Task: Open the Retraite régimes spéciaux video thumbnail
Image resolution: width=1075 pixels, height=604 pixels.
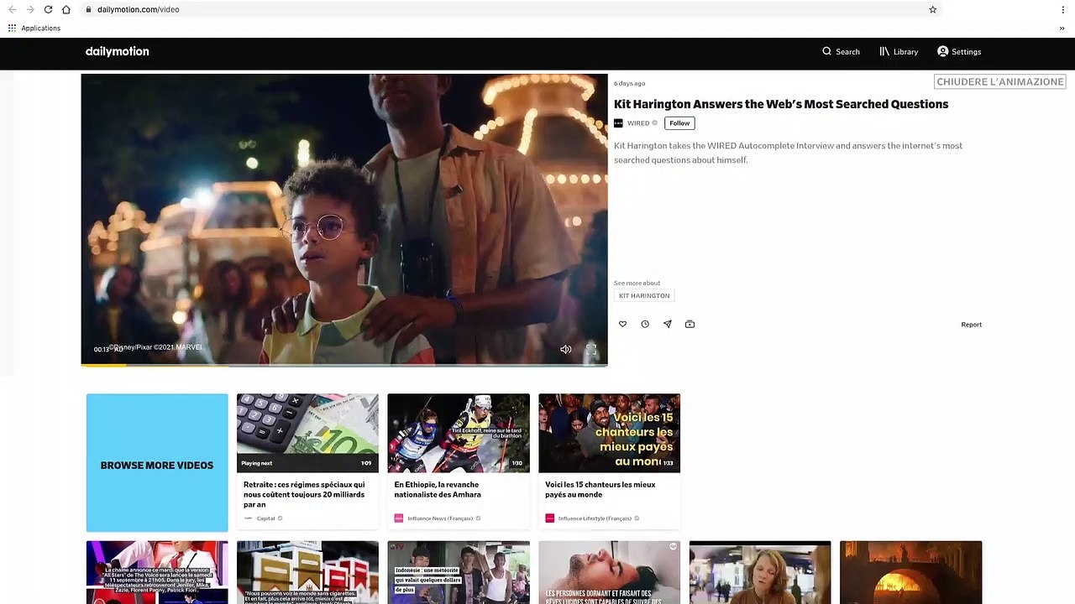Action: (307, 433)
